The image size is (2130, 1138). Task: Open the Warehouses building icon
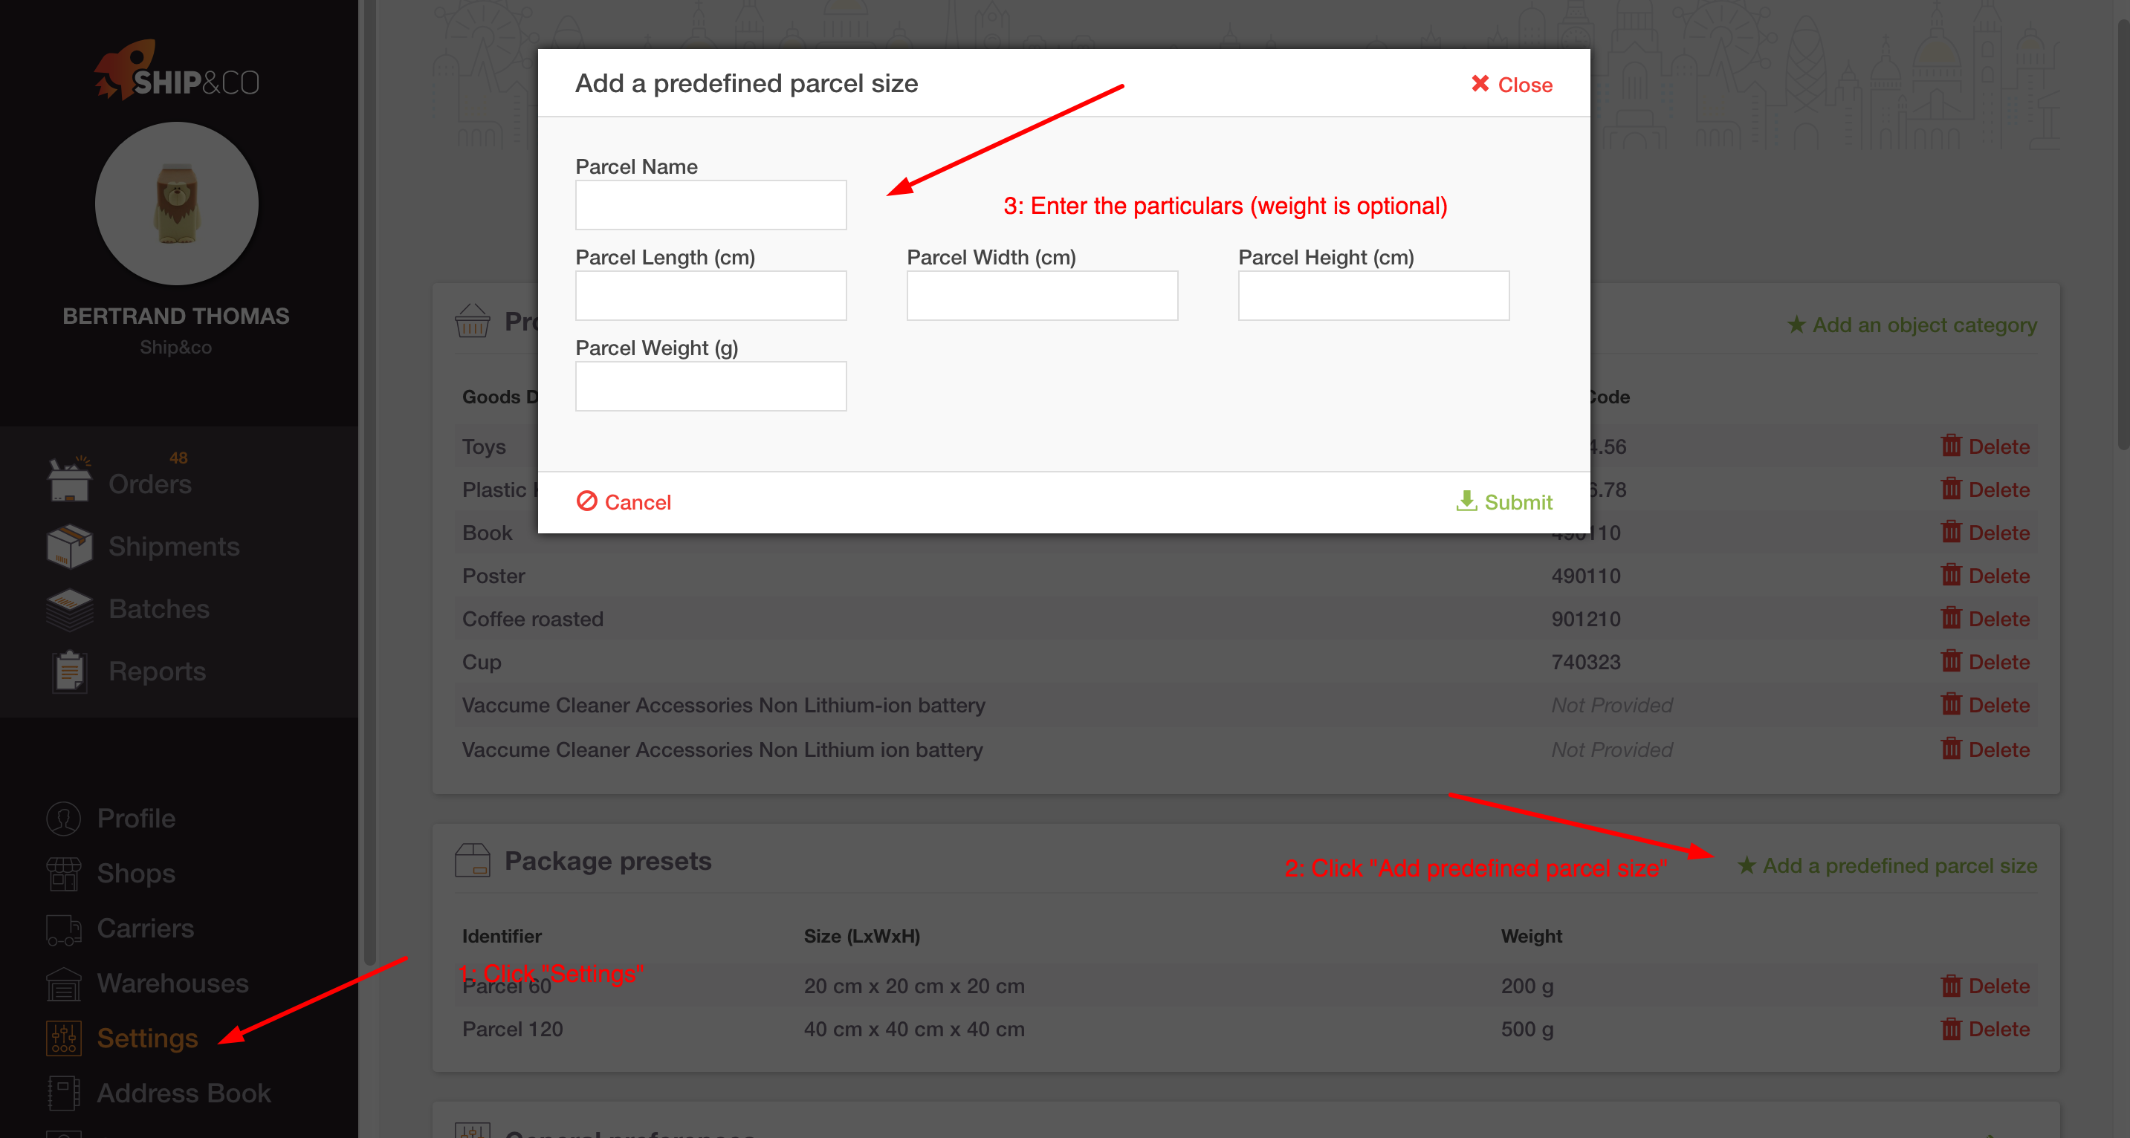click(x=64, y=983)
